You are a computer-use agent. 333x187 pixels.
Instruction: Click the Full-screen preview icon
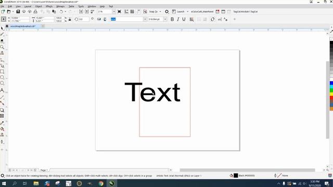click(x=119, y=11)
